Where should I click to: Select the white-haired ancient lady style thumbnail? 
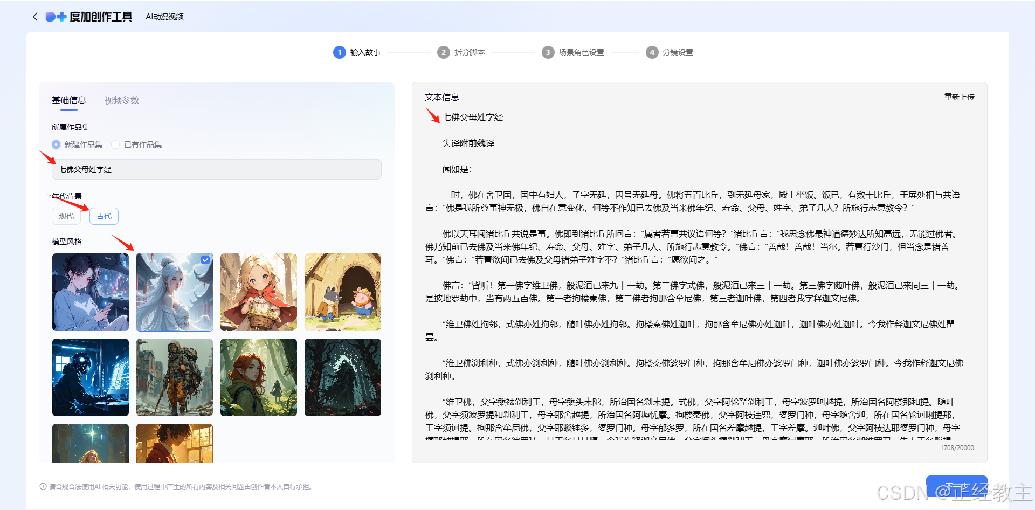(175, 292)
